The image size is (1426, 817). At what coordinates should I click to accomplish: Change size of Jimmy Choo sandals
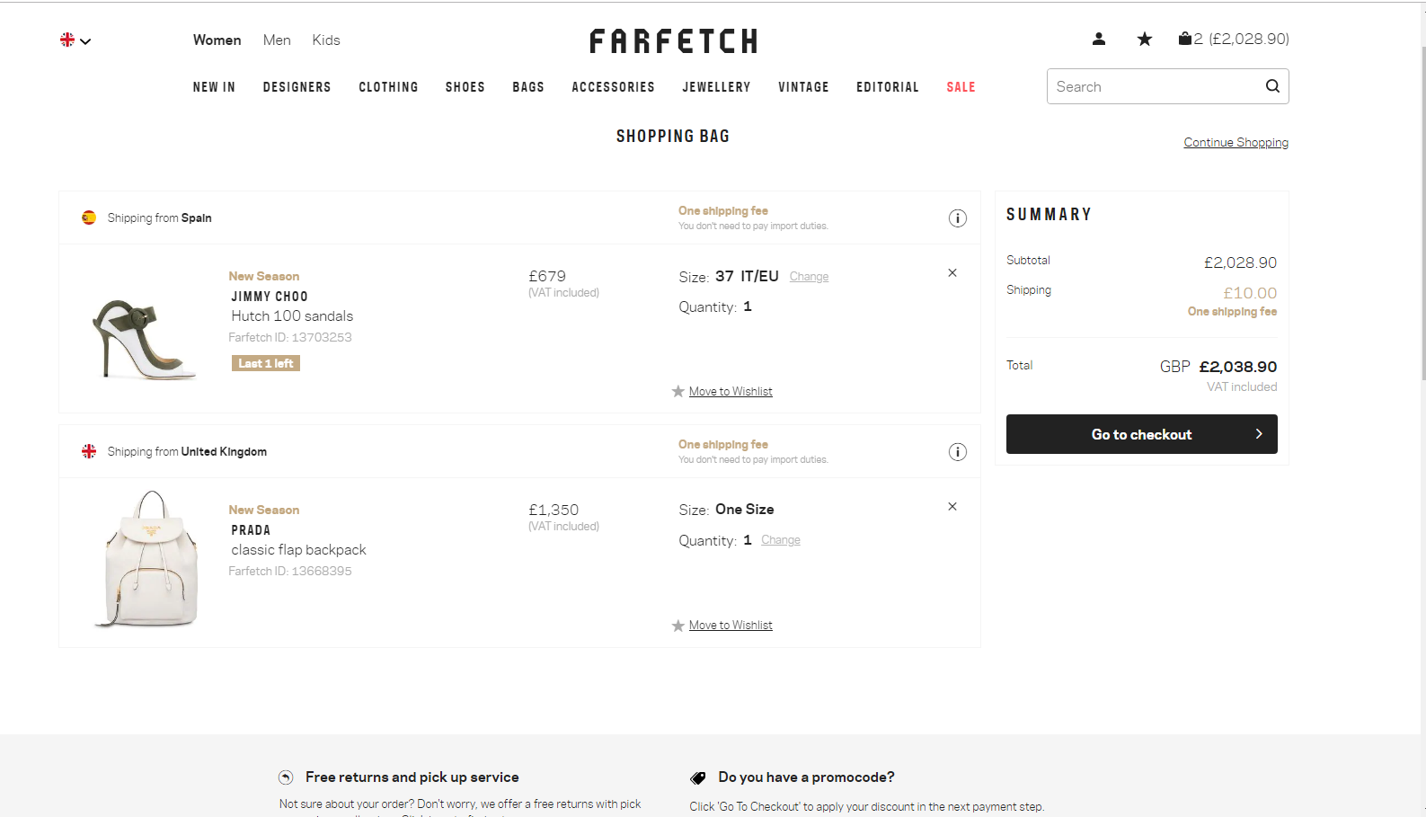click(809, 277)
